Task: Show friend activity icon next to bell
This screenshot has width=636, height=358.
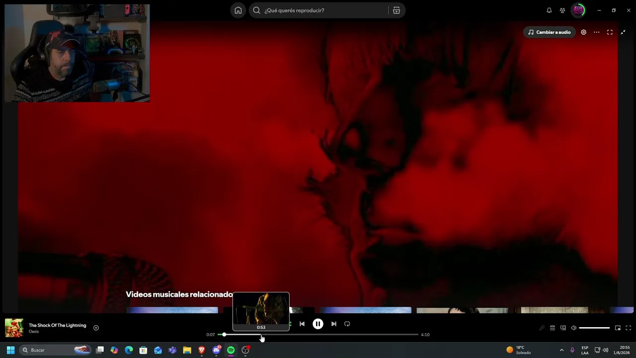Action: pyautogui.click(x=562, y=10)
